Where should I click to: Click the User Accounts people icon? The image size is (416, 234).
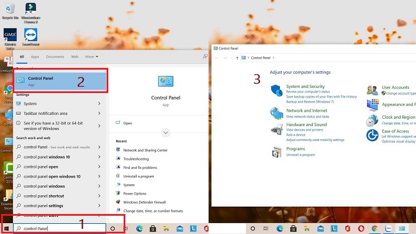[372, 90]
